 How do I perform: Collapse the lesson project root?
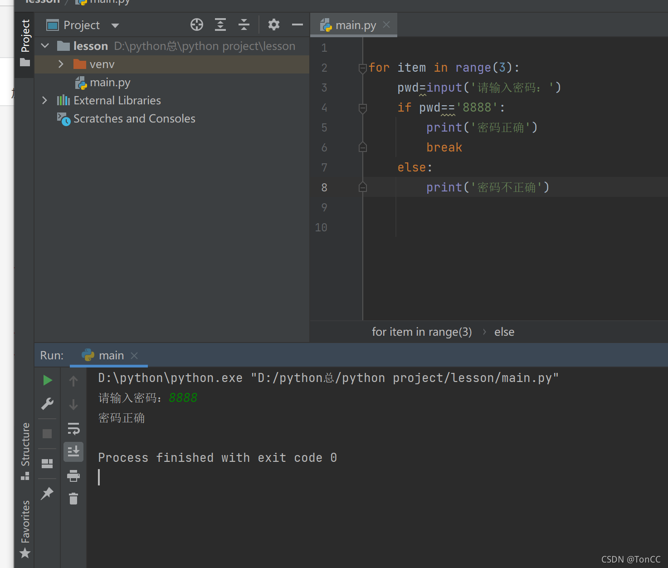pyautogui.click(x=45, y=46)
